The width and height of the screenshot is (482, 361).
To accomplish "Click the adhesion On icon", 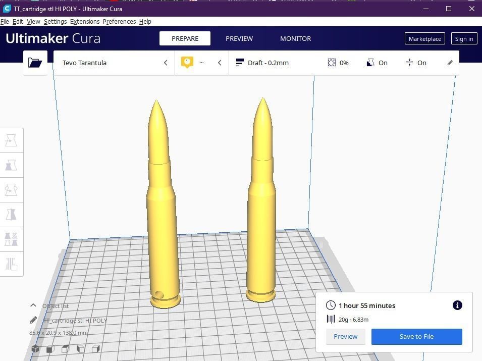I will (x=409, y=63).
